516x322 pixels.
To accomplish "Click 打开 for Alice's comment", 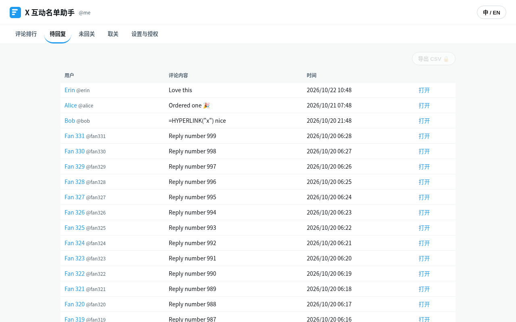I will (424, 105).
